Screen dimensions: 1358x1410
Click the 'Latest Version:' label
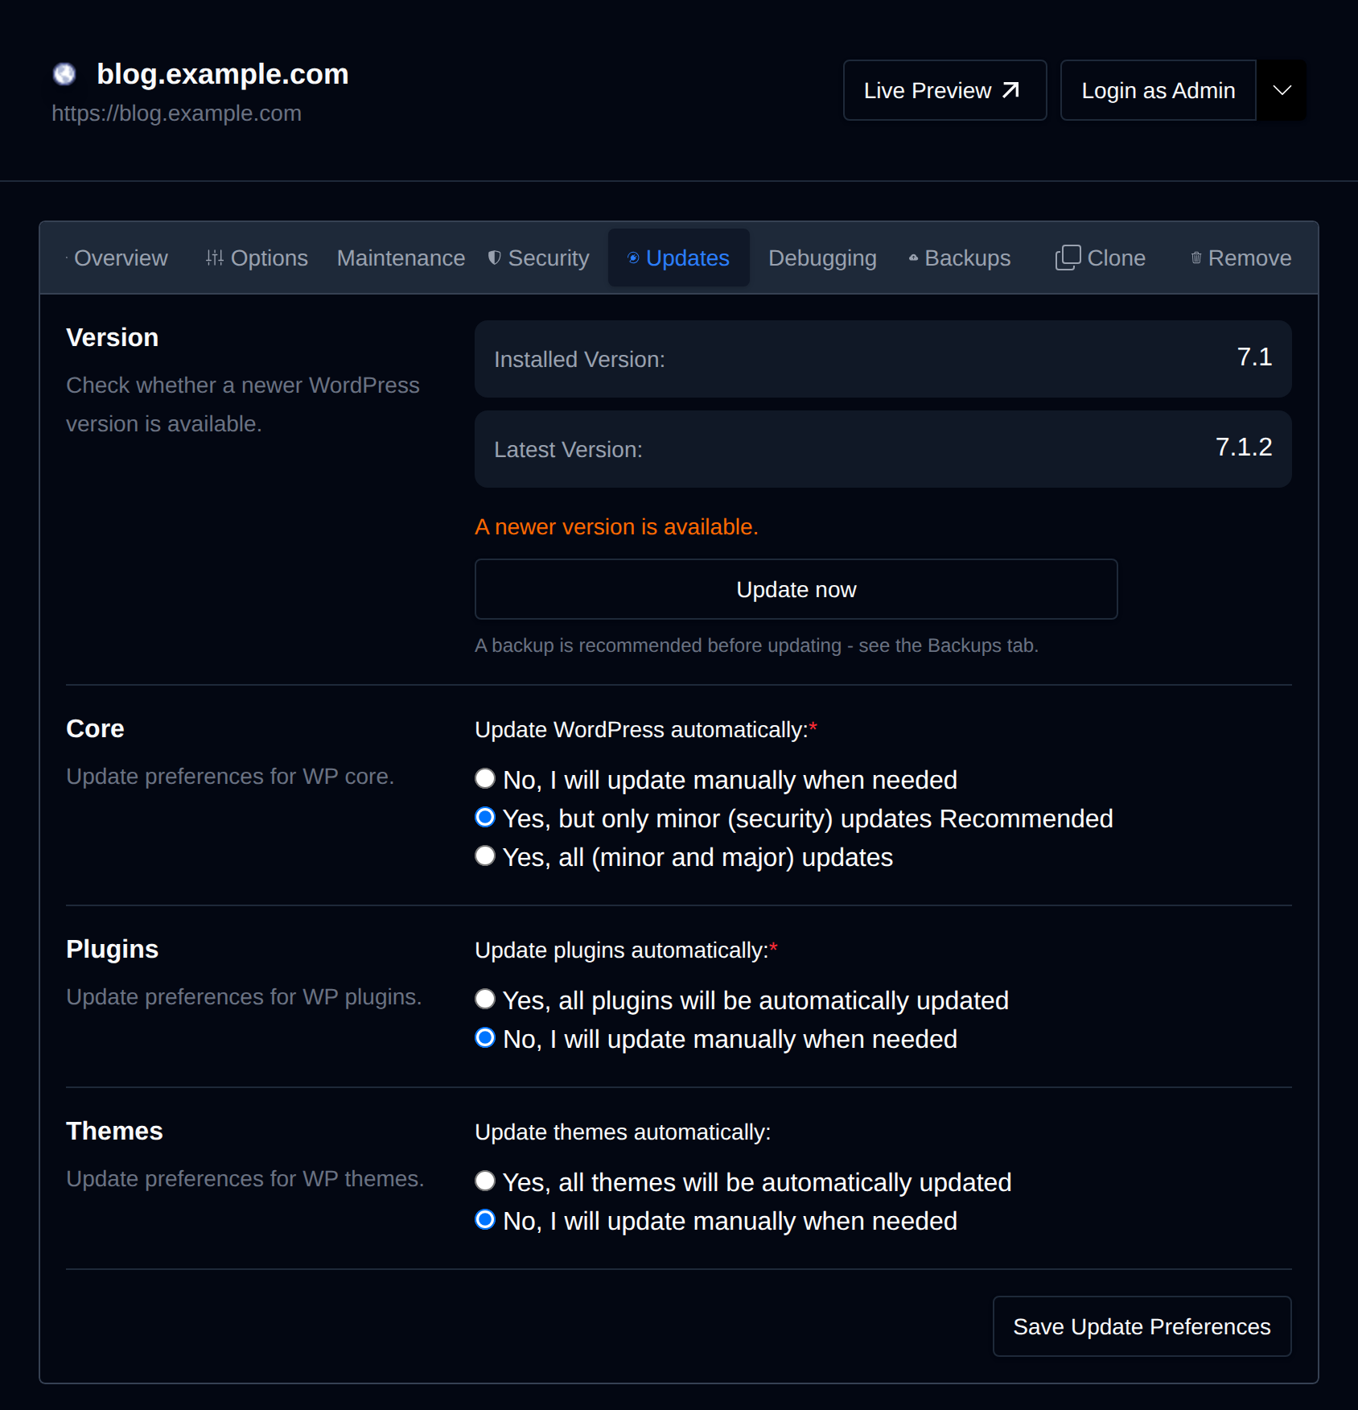[x=568, y=450]
